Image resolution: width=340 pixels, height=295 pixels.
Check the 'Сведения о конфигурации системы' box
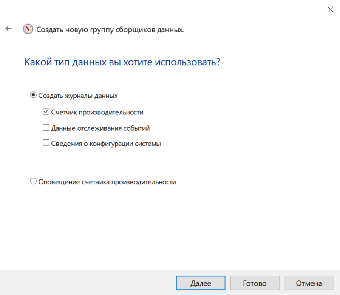46,144
